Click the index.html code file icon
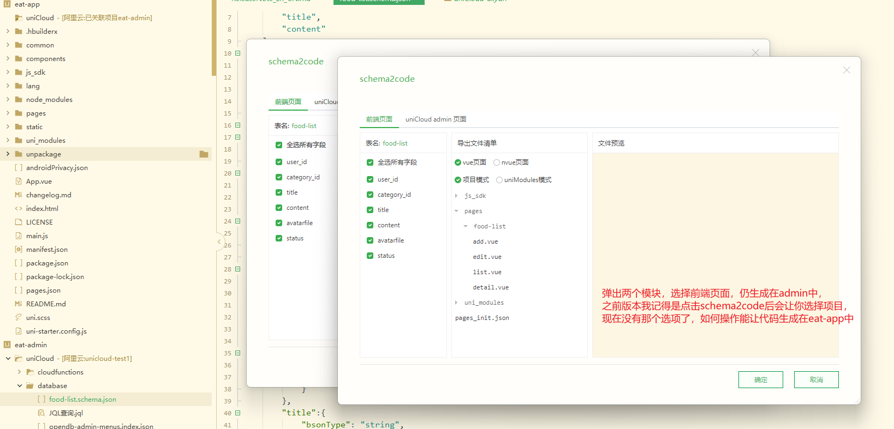The height and width of the screenshot is (429, 894). pyautogui.click(x=19, y=209)
